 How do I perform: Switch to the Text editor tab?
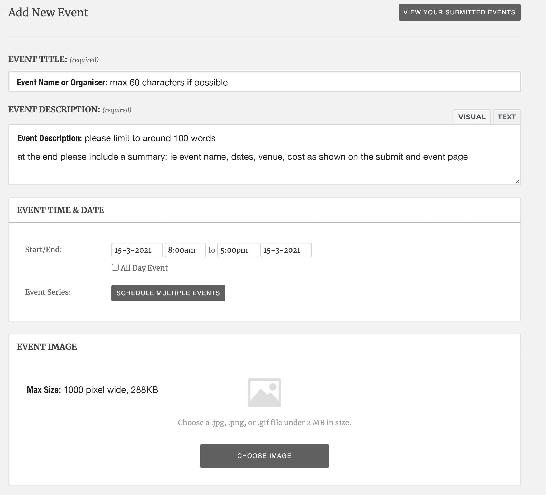[x=506, y=117]
